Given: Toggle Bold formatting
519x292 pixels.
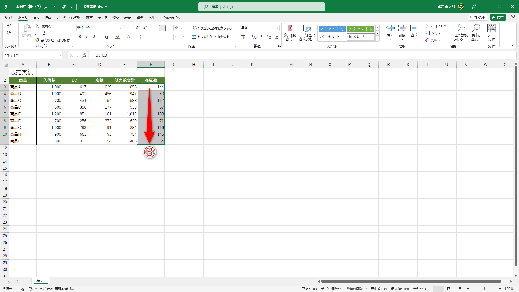Looking at the screenshot, I should [x=79, y=37].
